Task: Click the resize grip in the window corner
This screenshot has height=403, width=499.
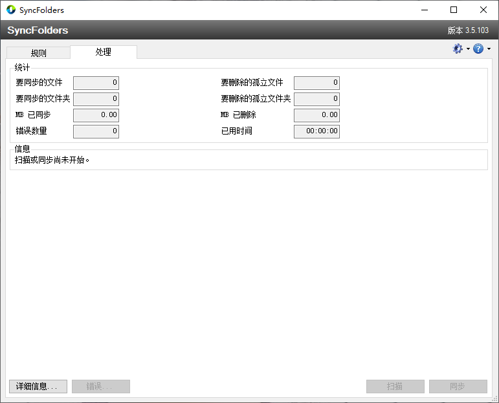Action: [x=495, y=399]
